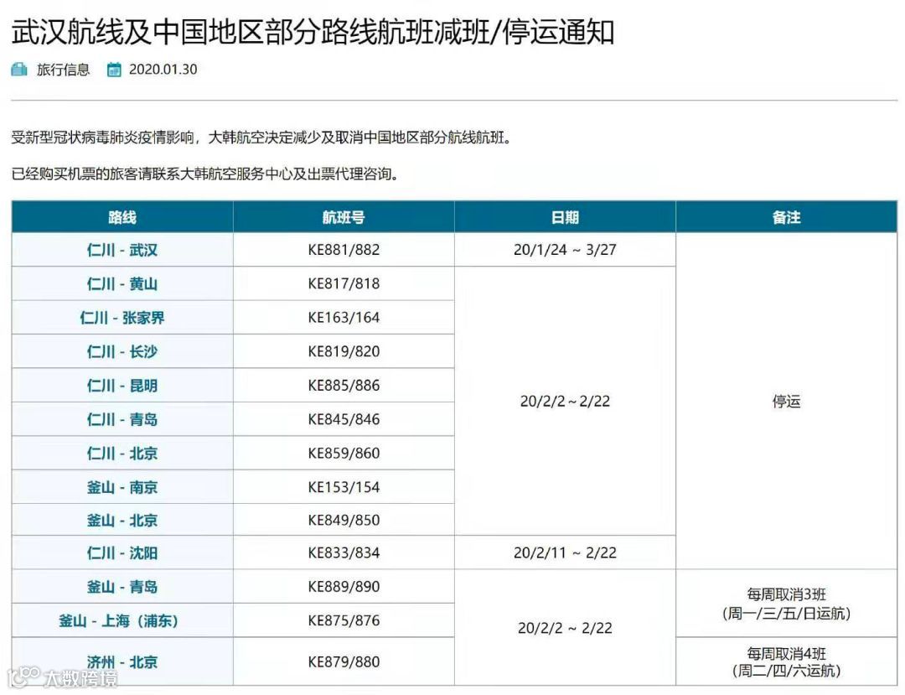Click flight number KE875/876
The image size is (905, 695).
click(344, 620)
